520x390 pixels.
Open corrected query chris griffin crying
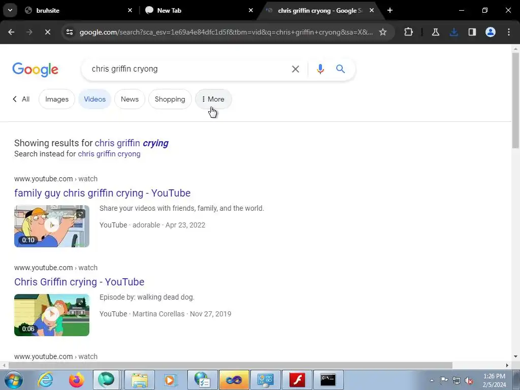[x=132, y=143]
